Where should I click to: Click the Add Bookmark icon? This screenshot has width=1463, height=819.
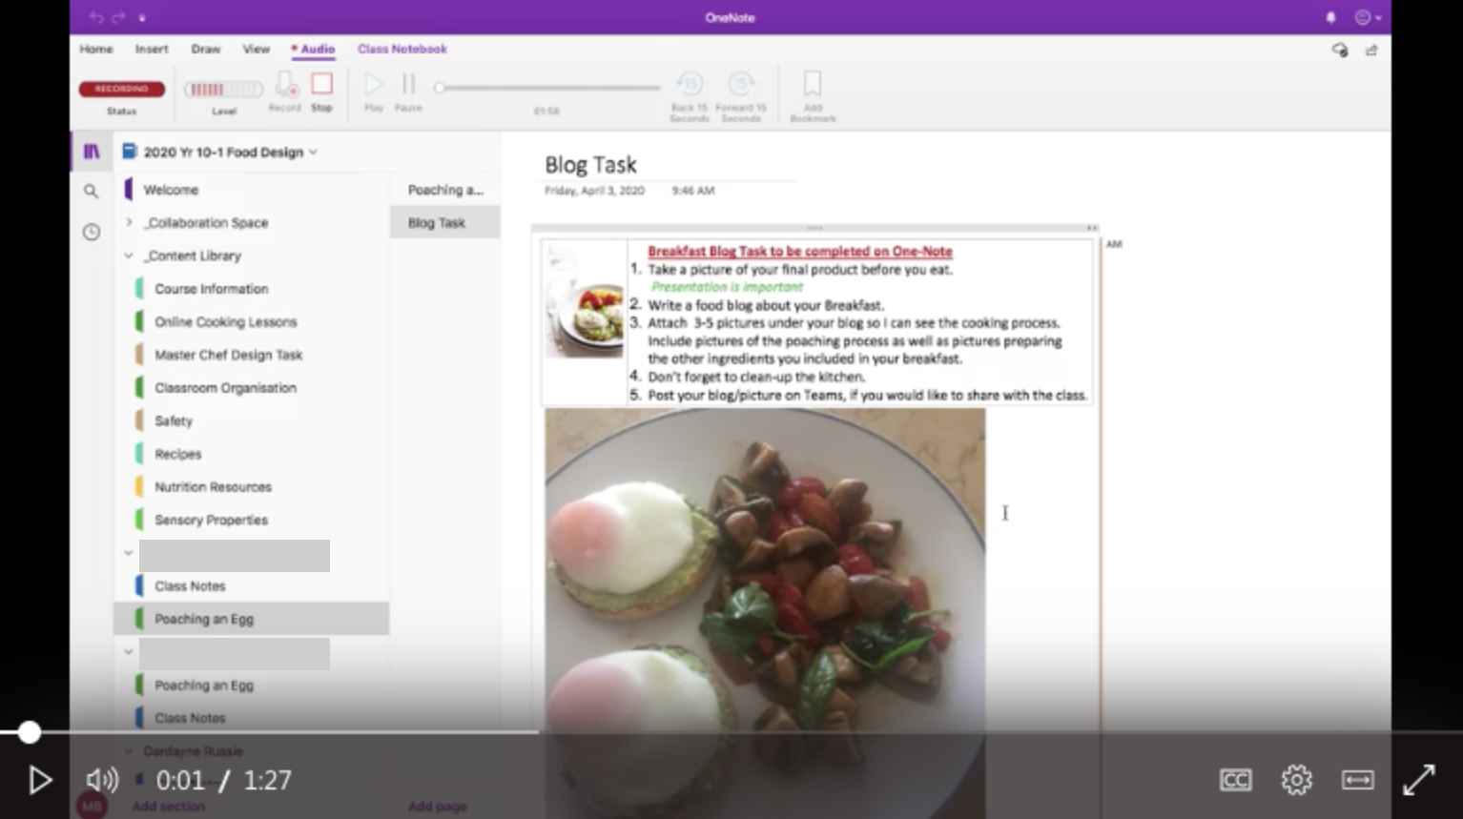(813, 84)
